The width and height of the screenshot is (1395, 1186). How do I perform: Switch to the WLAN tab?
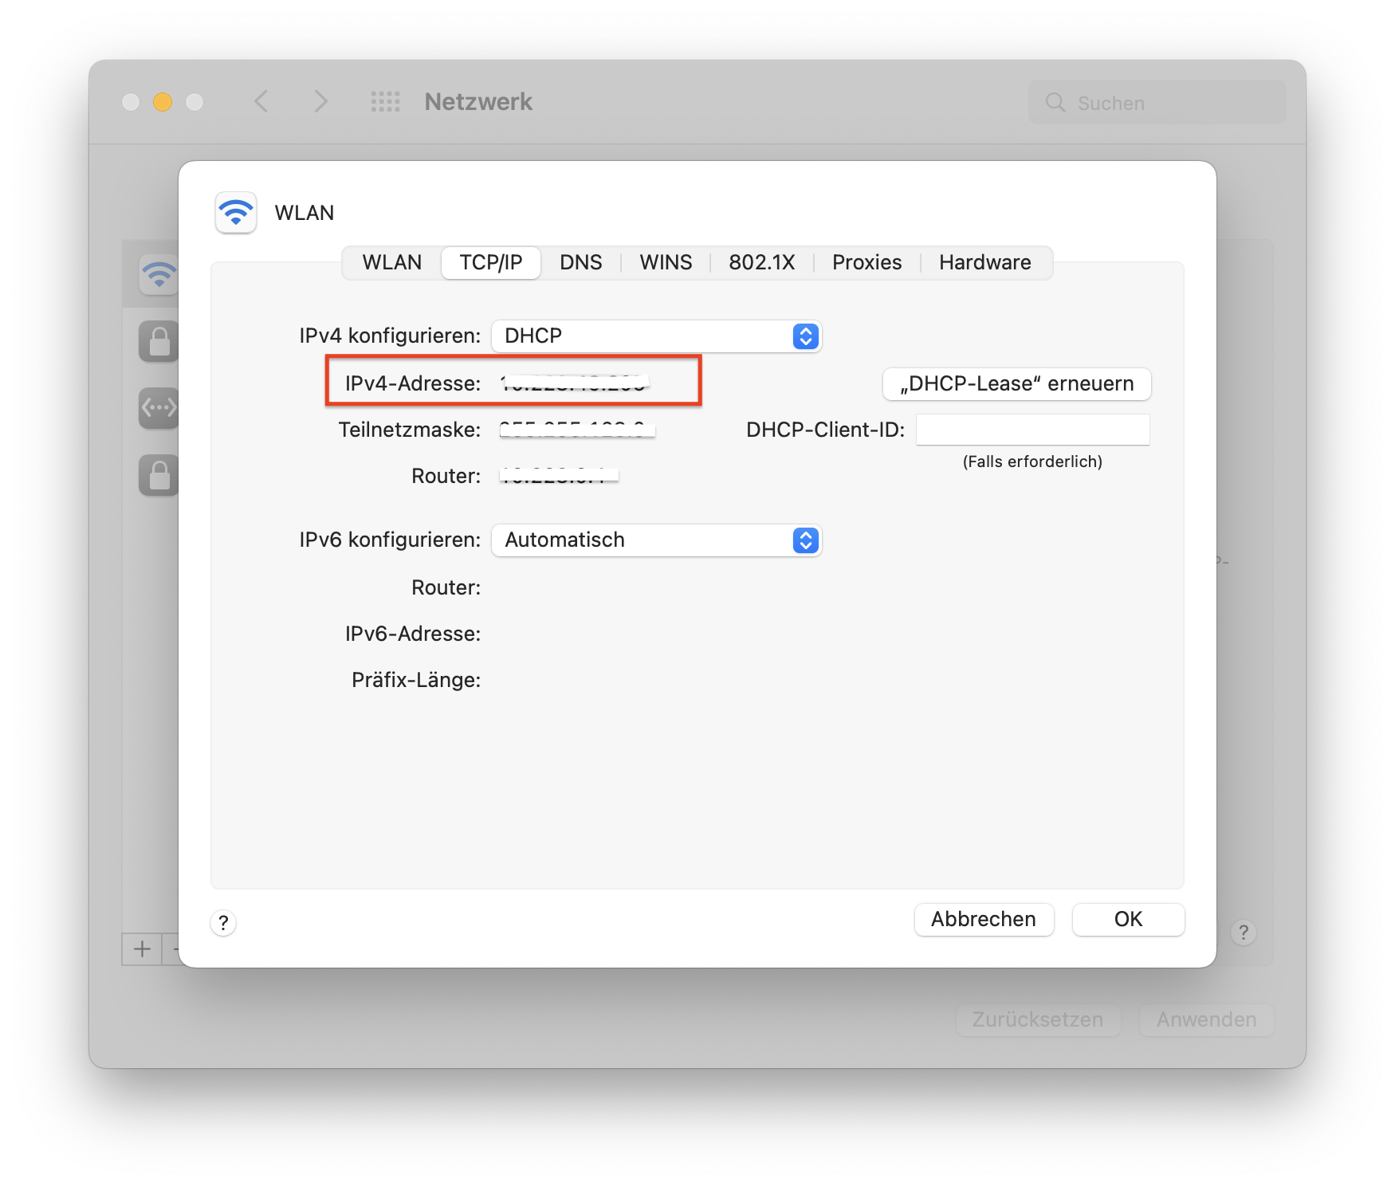coord(391,263)
